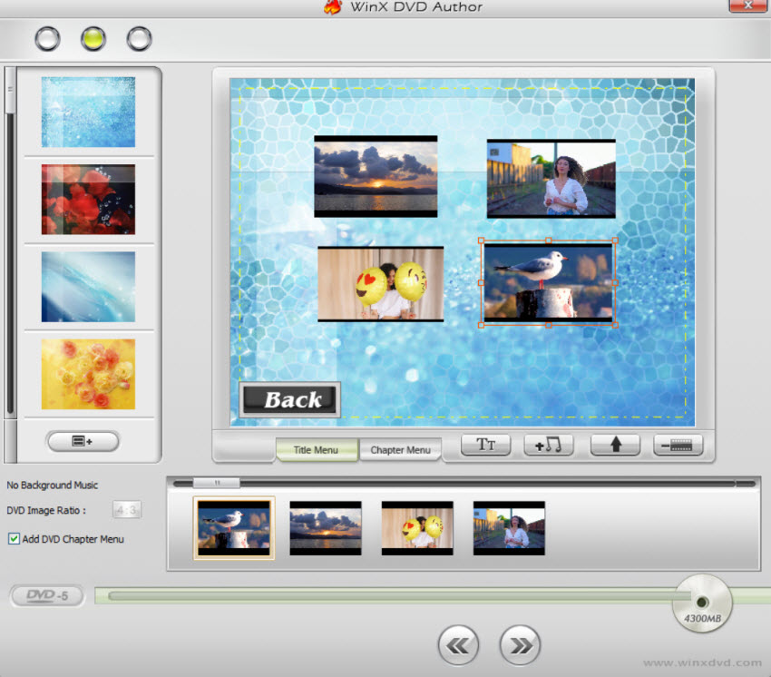Screen dimensions: 771x677
Task: Select the seagull chapter thumbnail in timeline
Action: [x=233, y=527]
